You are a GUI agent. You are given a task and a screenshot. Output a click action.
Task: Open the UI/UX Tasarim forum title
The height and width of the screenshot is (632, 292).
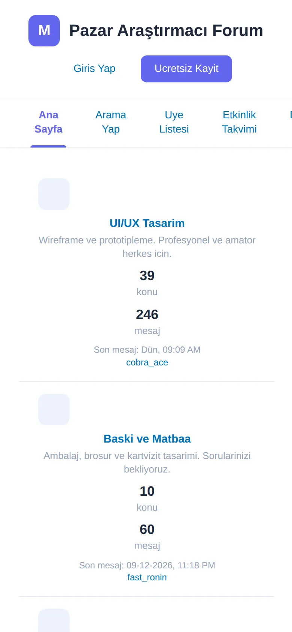pyautogui.click(x=147, y=223)
